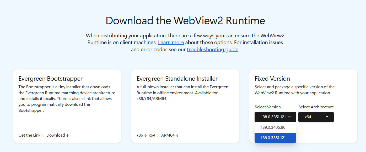Click the chevron in the Select Architecture box

click(x=327, y=117)
